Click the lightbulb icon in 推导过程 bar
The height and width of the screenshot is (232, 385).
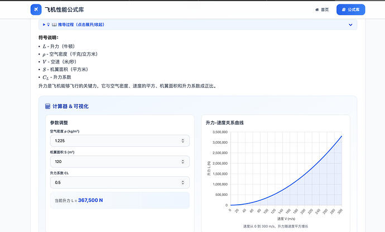49,24
